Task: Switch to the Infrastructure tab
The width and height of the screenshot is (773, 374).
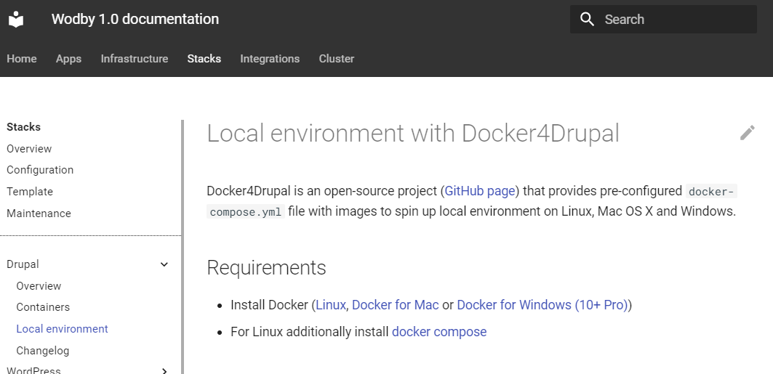Action: pos(134,59)
